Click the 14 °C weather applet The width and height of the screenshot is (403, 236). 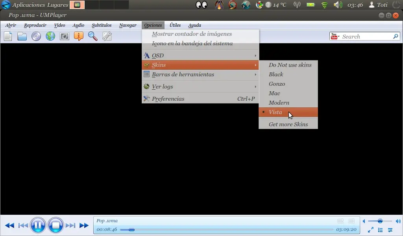coord(276,5)
